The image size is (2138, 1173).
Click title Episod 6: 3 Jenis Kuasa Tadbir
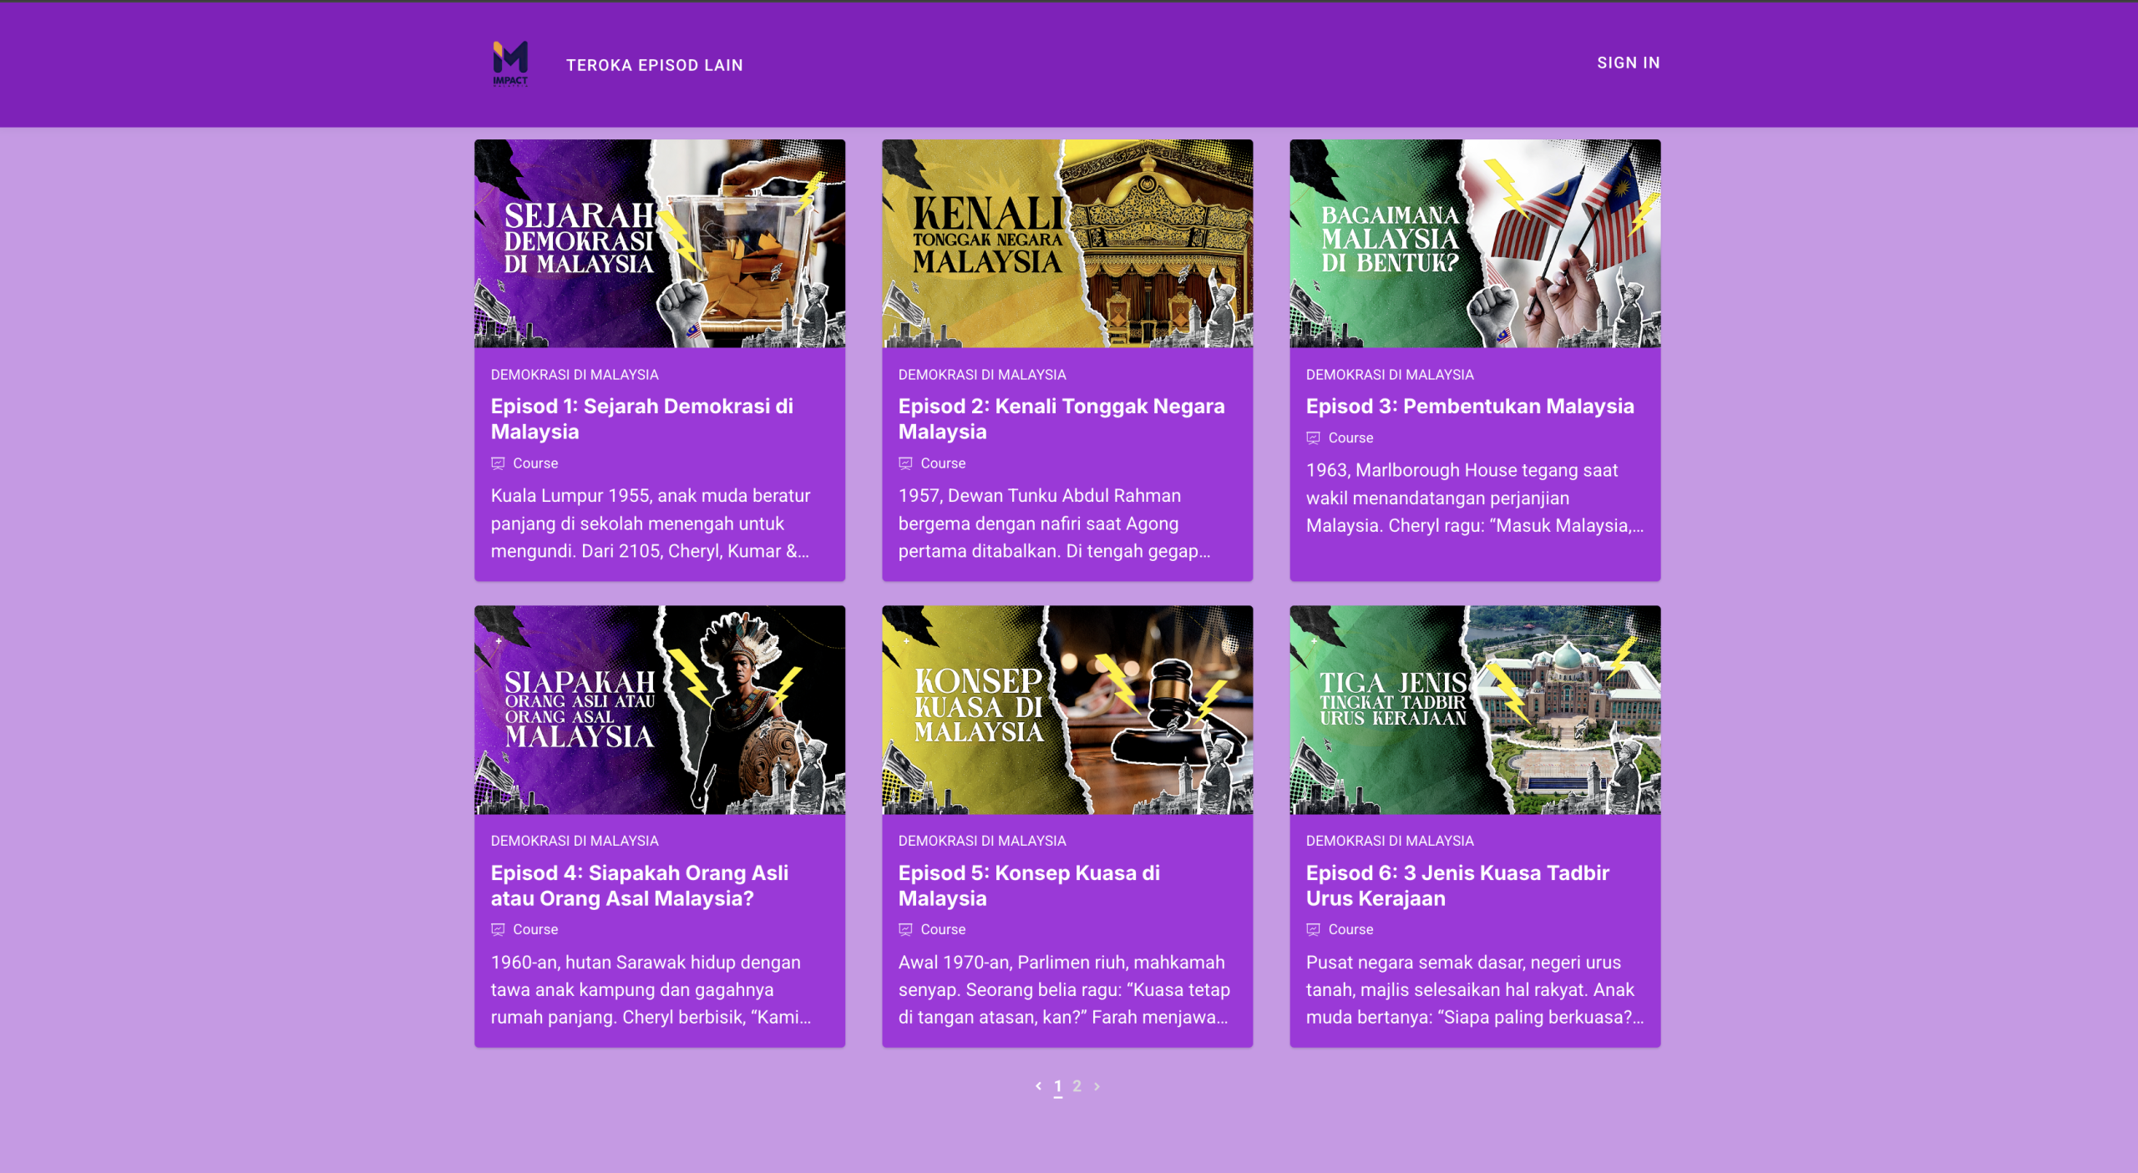(x=1457, y=885)
